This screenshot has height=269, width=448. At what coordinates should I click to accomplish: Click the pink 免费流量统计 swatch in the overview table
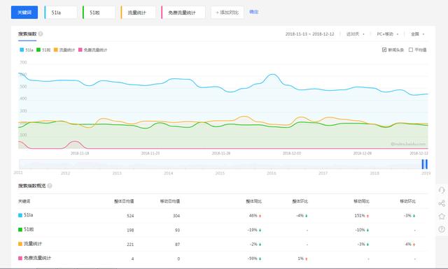(x=20, y=258)
